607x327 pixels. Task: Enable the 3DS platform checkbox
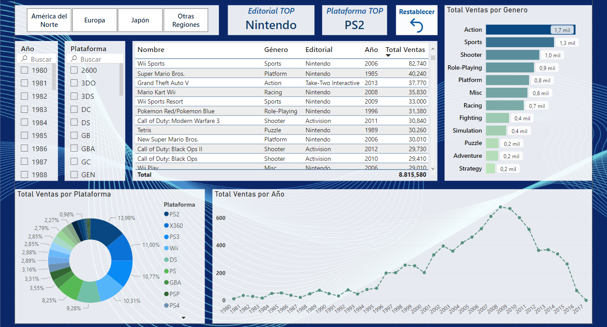pos(74,96)
